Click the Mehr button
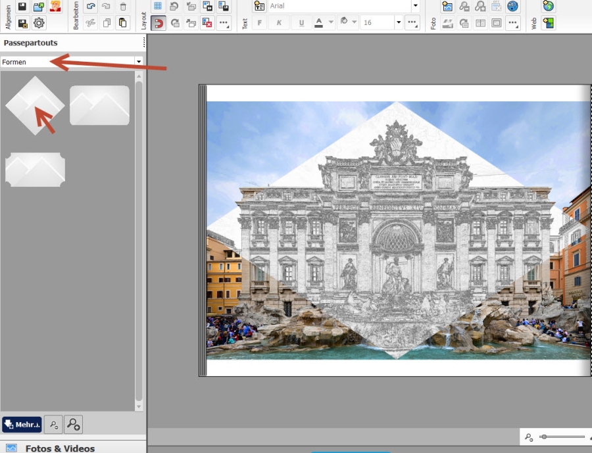Viewport: 592px width, 453px height. (x=22, y=424)
